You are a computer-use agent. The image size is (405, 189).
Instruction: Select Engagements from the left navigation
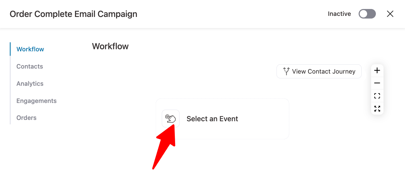36,101
